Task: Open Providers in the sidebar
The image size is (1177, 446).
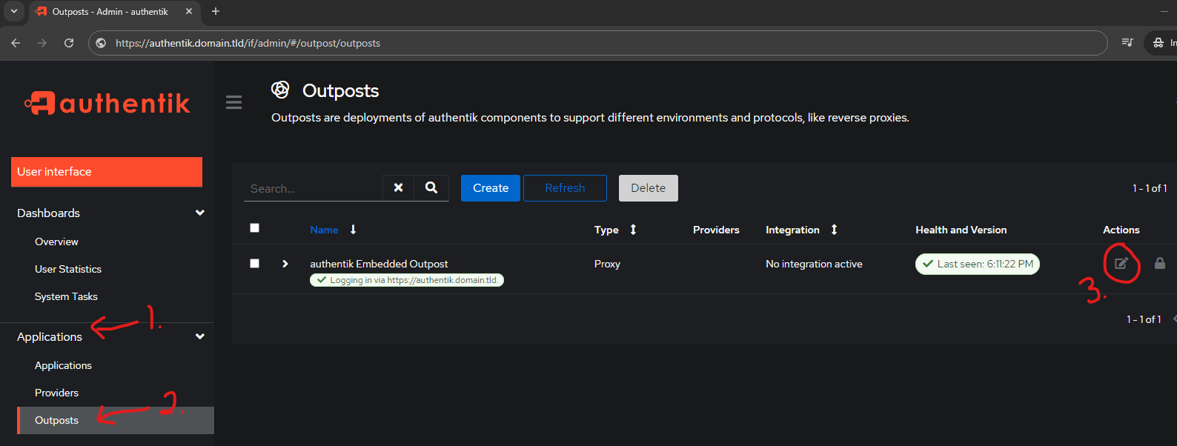Action: [56, 393]
